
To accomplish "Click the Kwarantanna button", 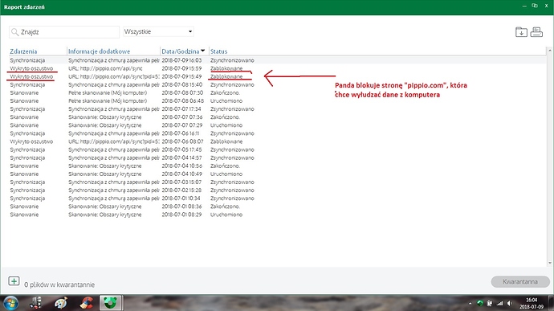I will tap(520, 281).
